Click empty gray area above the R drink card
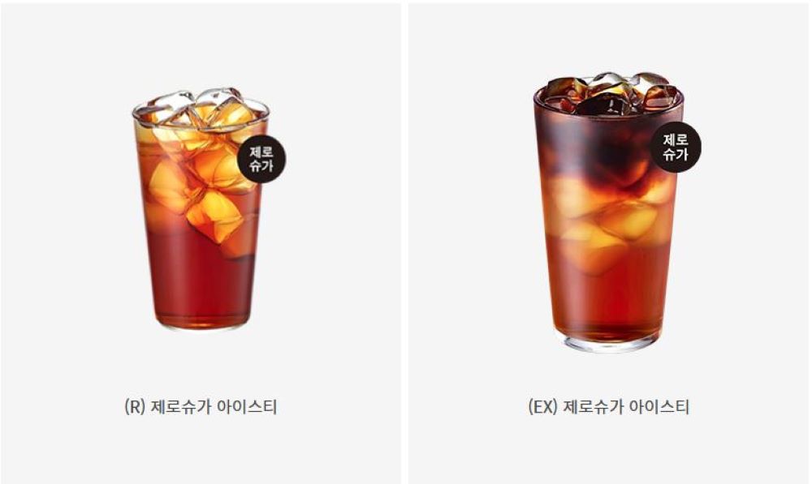The image size is (812, 484). [x=201, y=41]
